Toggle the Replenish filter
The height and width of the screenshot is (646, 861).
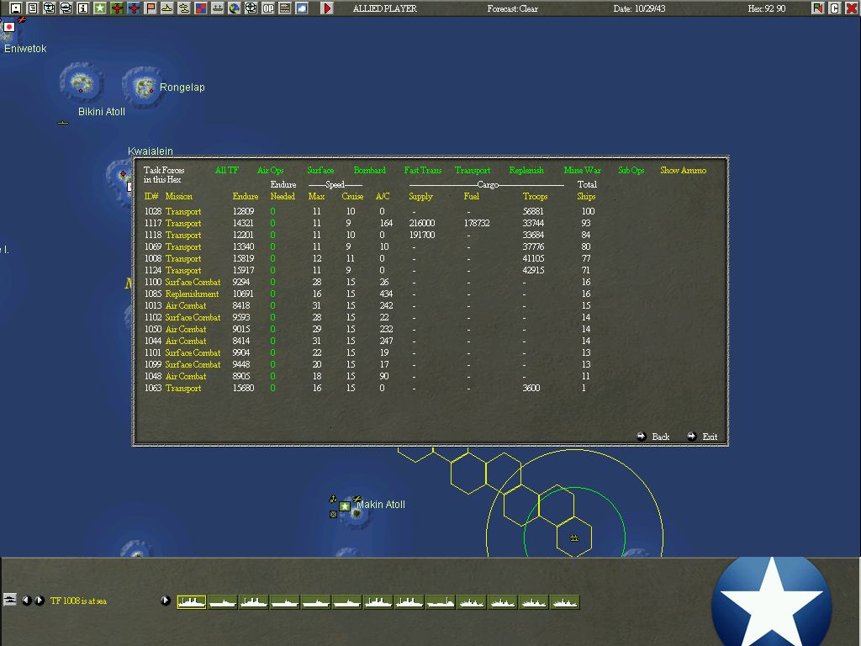(x=526, y=170)
